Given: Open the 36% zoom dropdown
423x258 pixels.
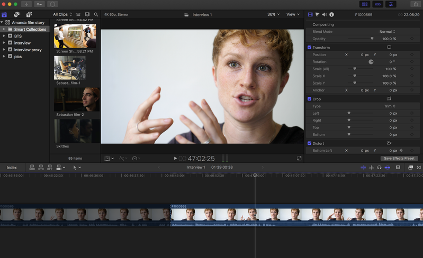Looking at the screenshot, I should tap(273, 15).
